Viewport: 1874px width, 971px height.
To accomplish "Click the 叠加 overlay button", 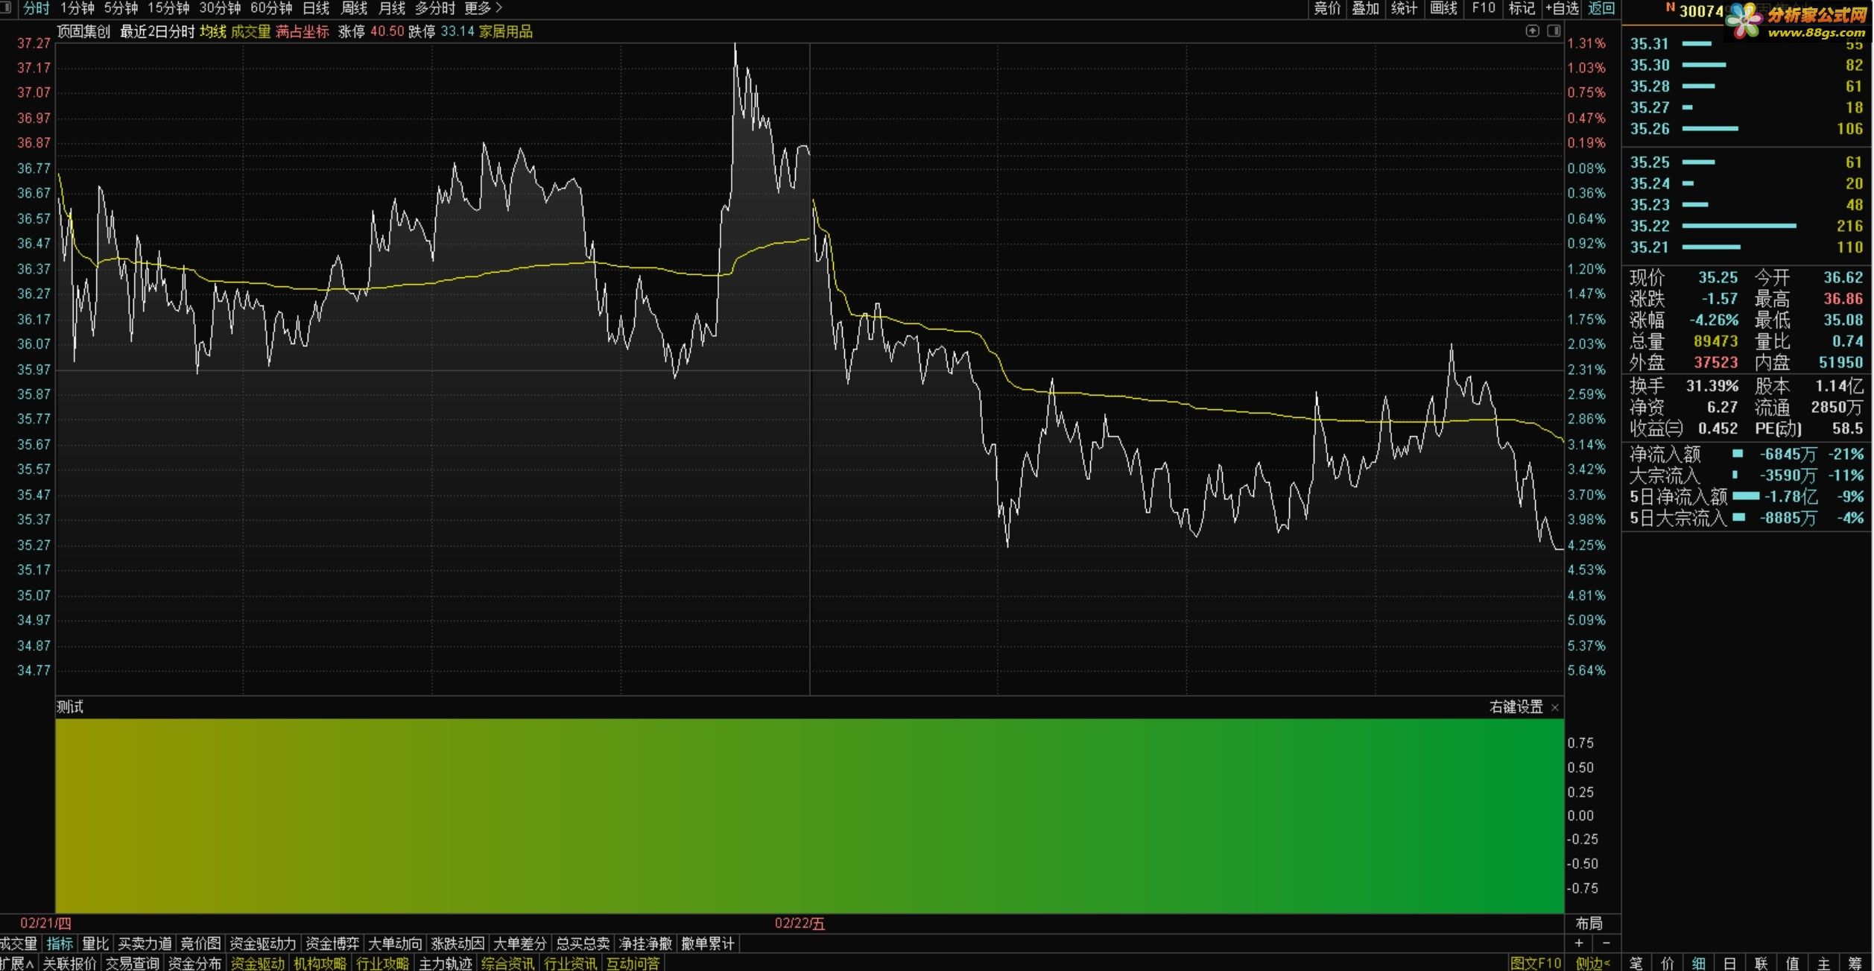I will 1366,8.
